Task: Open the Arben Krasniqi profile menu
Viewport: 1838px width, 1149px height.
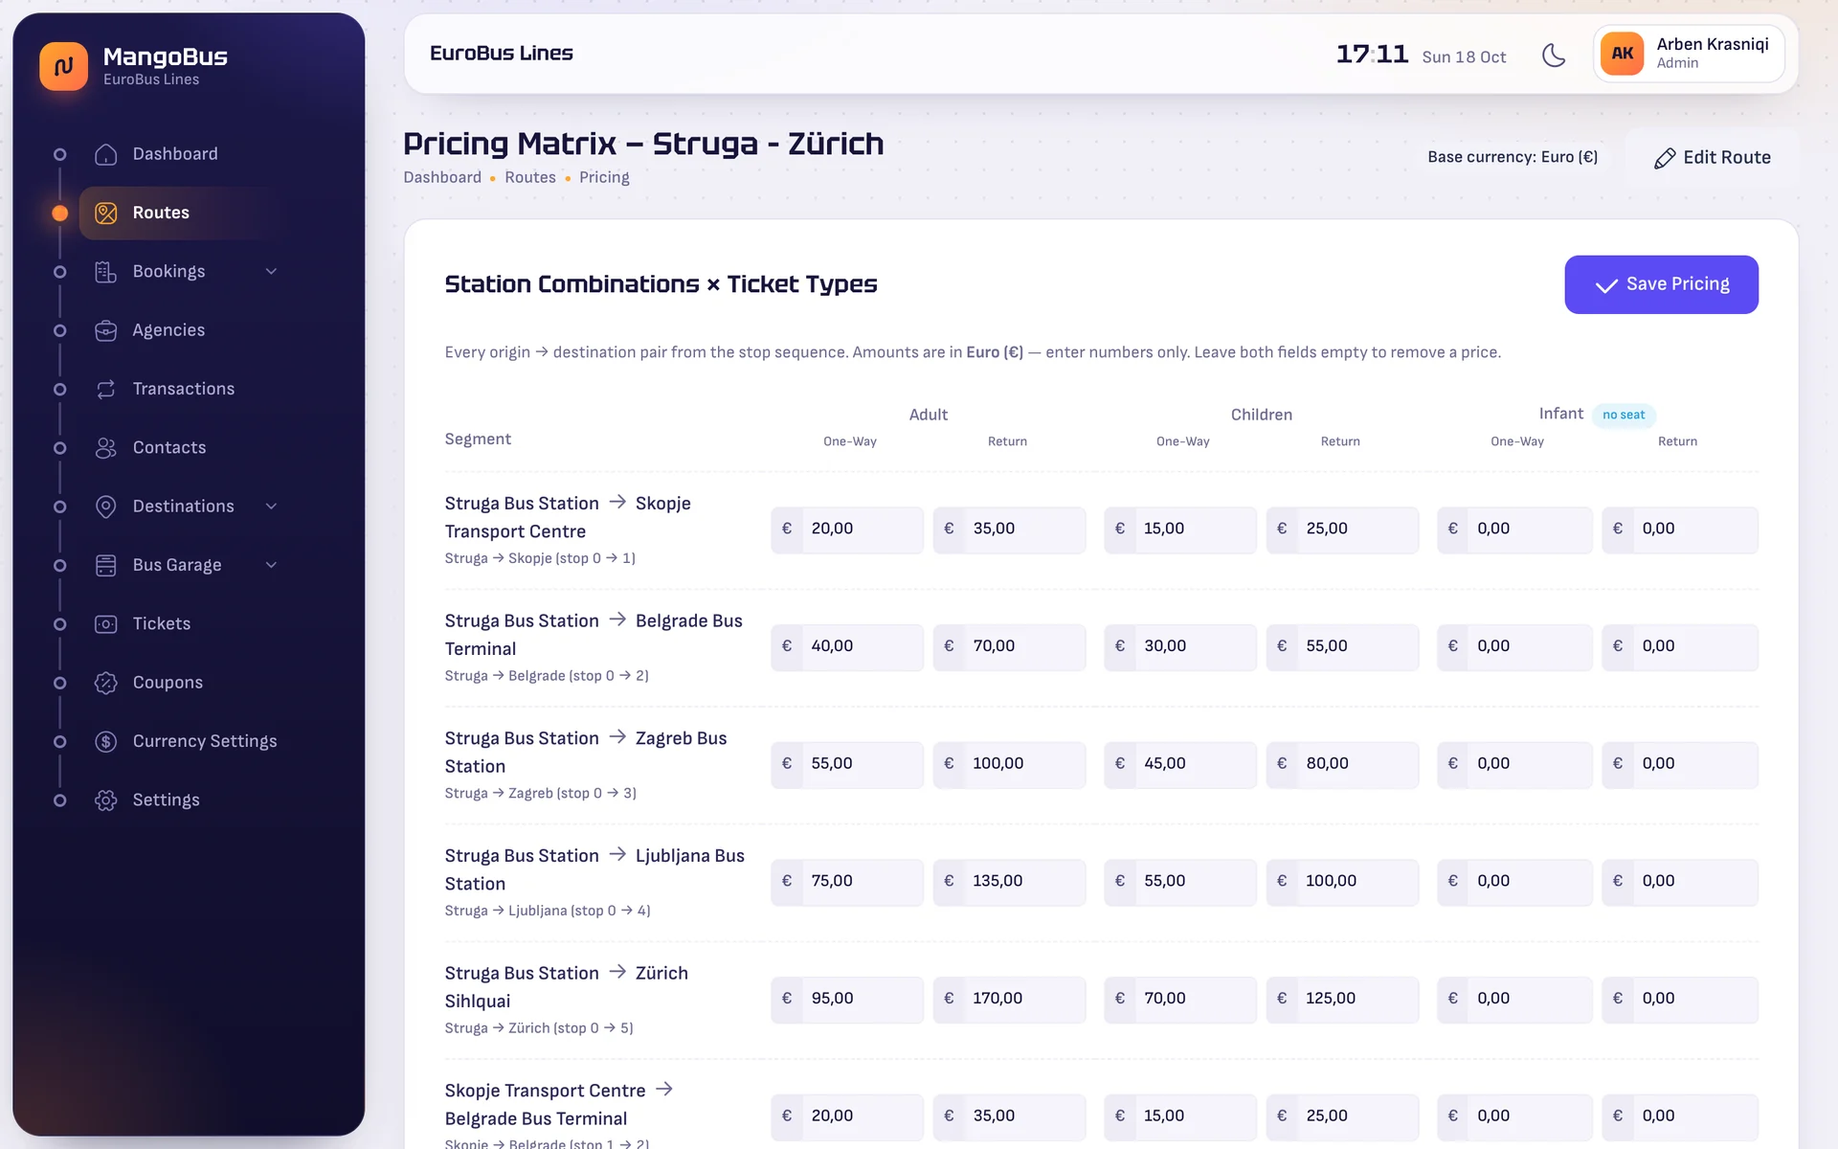Action: click(x=1689, y=54)
